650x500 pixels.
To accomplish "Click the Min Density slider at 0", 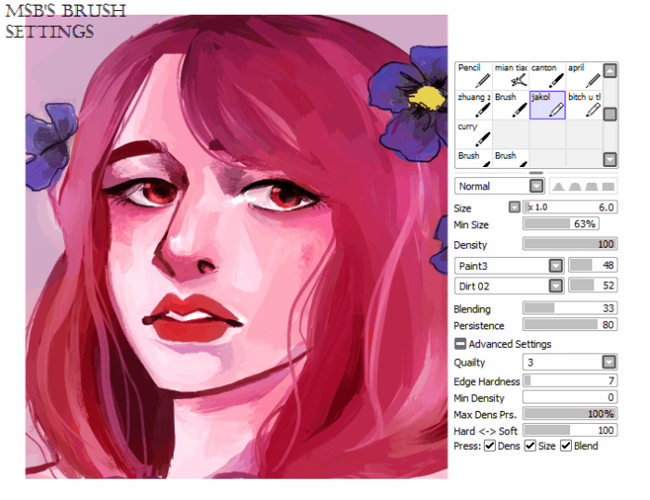I will tap(570, 397).
